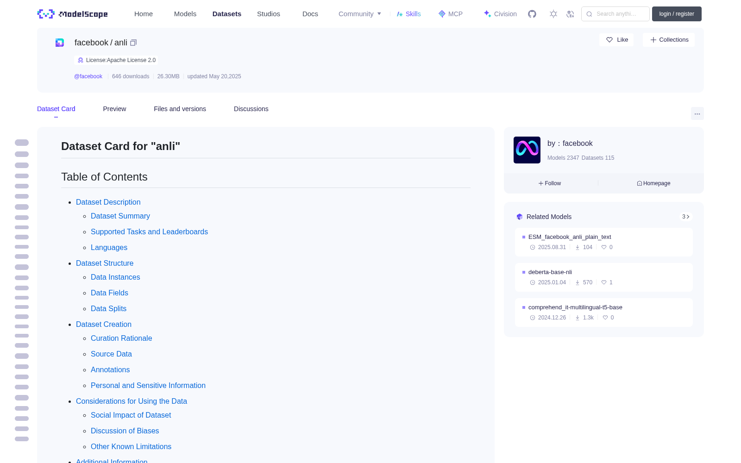The height and width of the screenshot is (463, 741).
Task: Jump to Annotations section
Action: [110, 370]
